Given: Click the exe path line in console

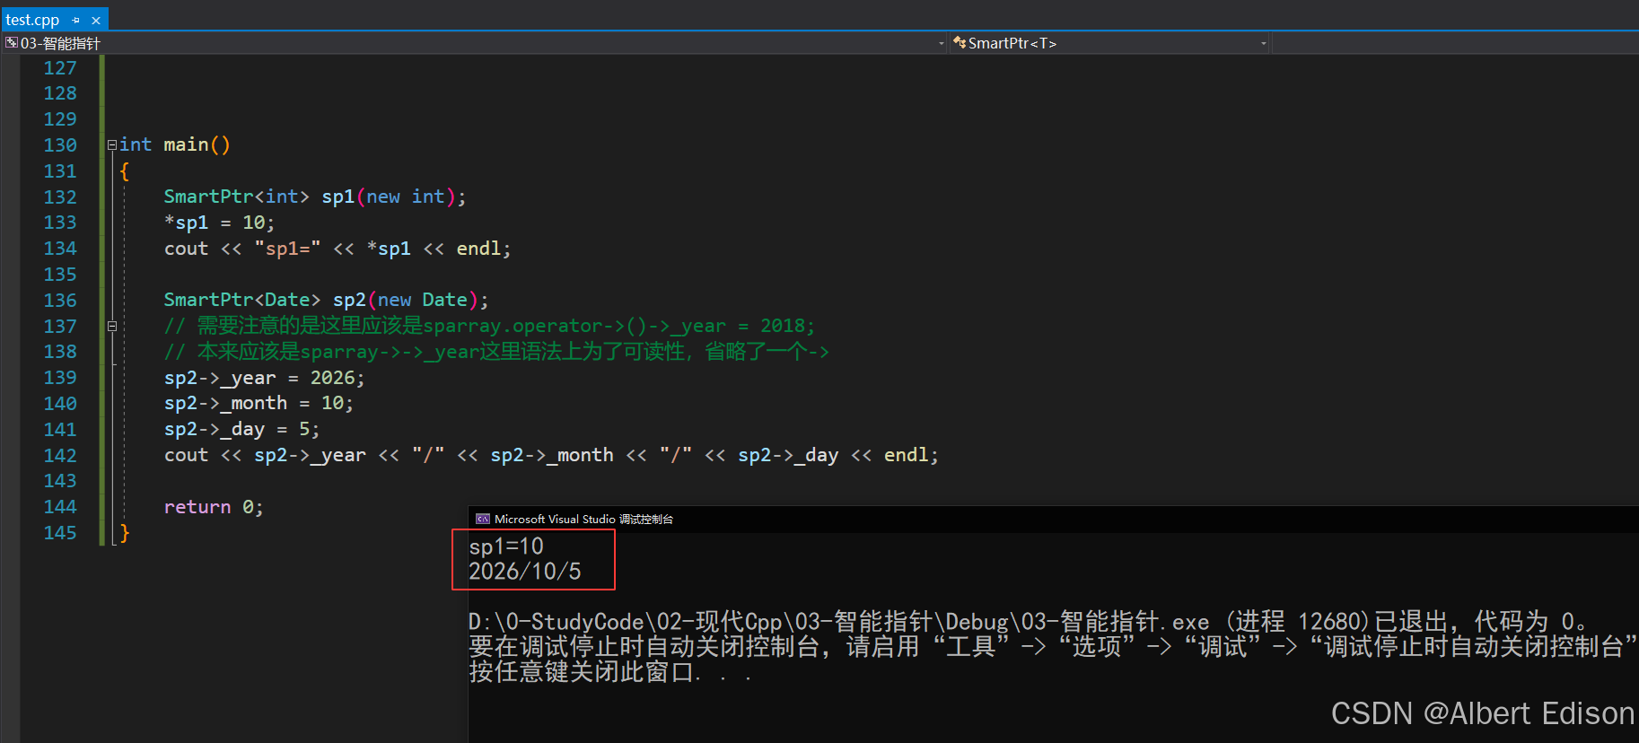Looking at the screenshot, I should point(1030,622).
